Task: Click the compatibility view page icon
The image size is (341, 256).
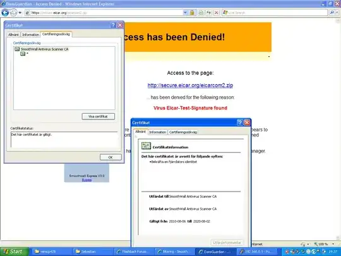Action: (x=201, y=13)
